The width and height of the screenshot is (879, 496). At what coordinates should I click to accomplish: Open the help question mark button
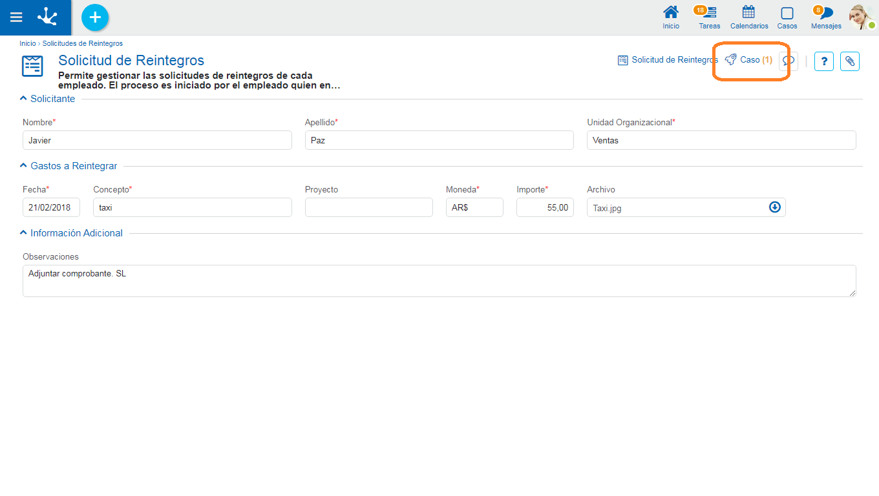pos(823,61)
